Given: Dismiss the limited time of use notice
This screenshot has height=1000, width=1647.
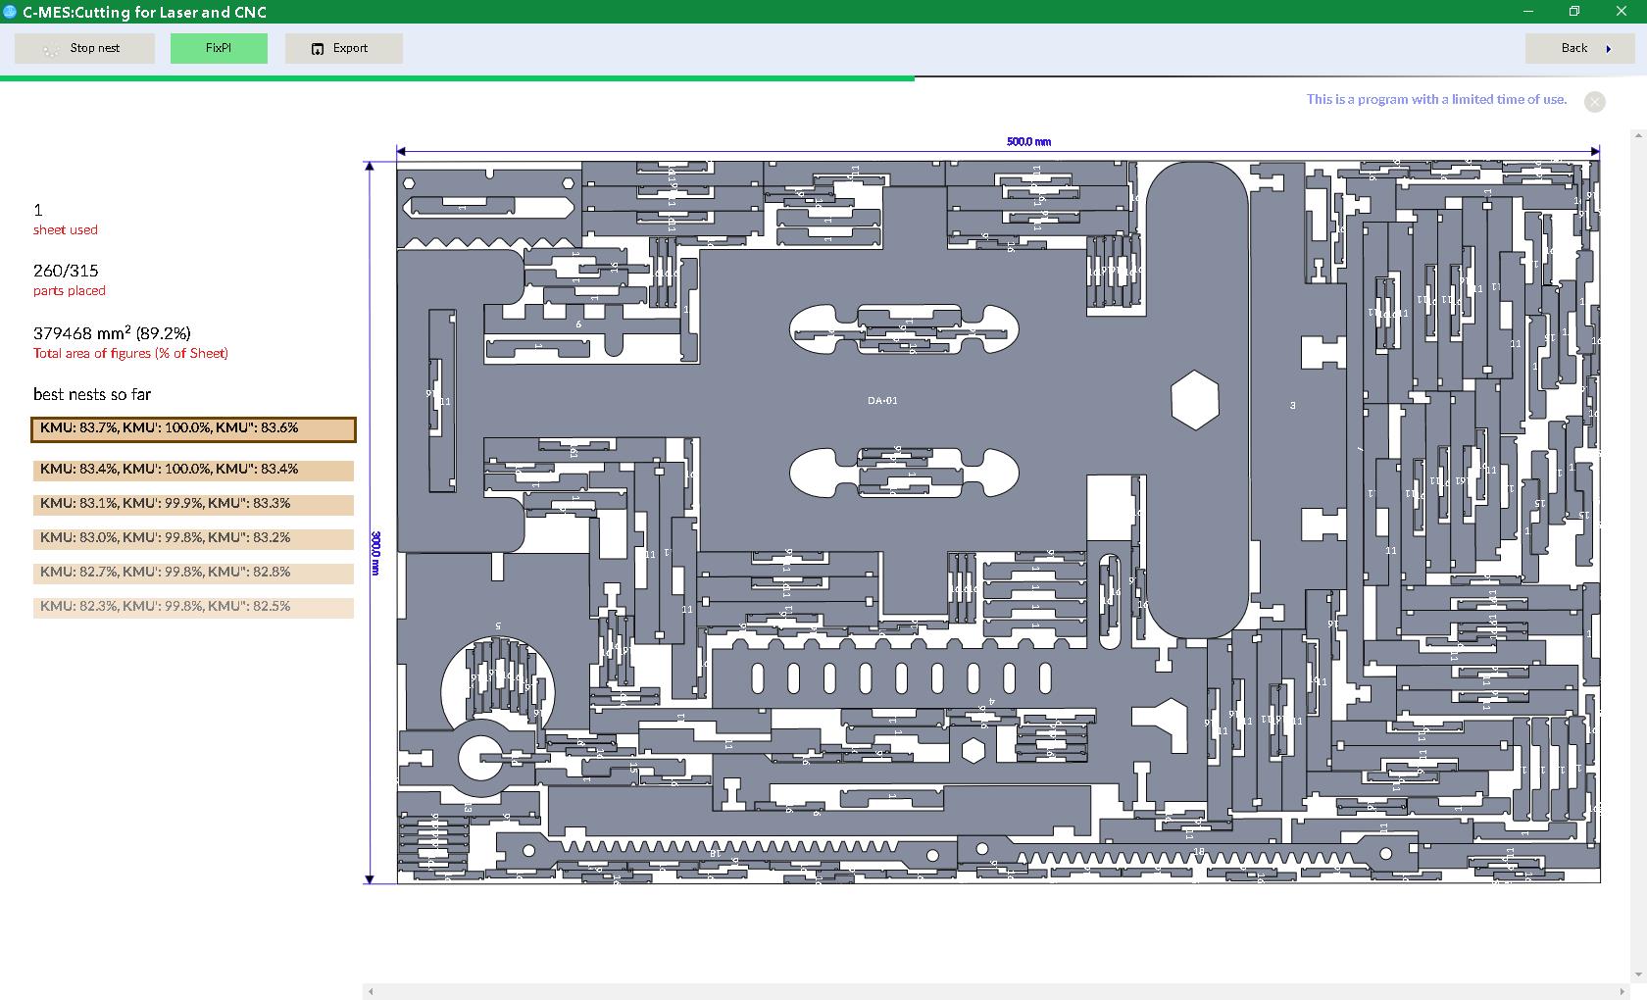Looking at the screenshot, I should pyautogui.click(x=1595, y=101).
